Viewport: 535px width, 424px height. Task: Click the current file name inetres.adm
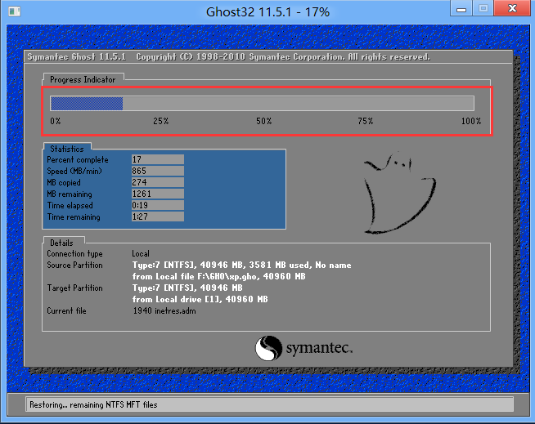tap(165, 311)
